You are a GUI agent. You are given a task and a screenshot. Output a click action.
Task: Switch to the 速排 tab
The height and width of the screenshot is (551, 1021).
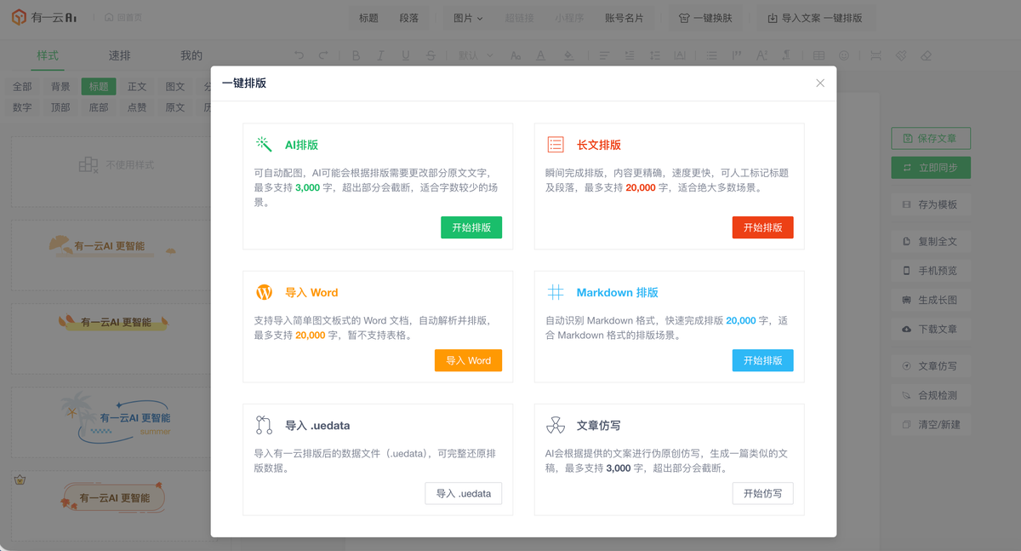(119, 55)
